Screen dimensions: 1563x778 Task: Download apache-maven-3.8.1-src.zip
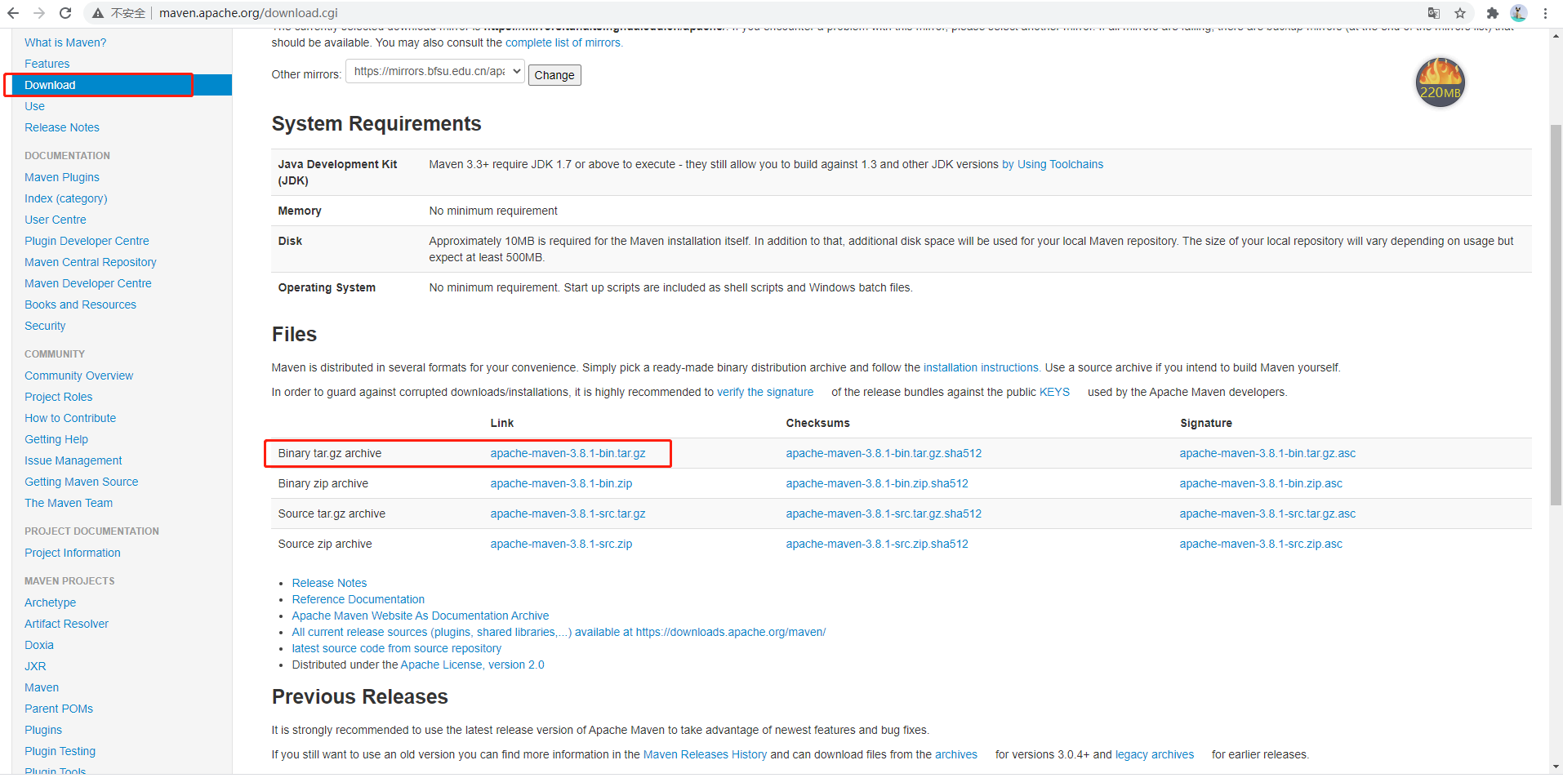click(561, 544)
